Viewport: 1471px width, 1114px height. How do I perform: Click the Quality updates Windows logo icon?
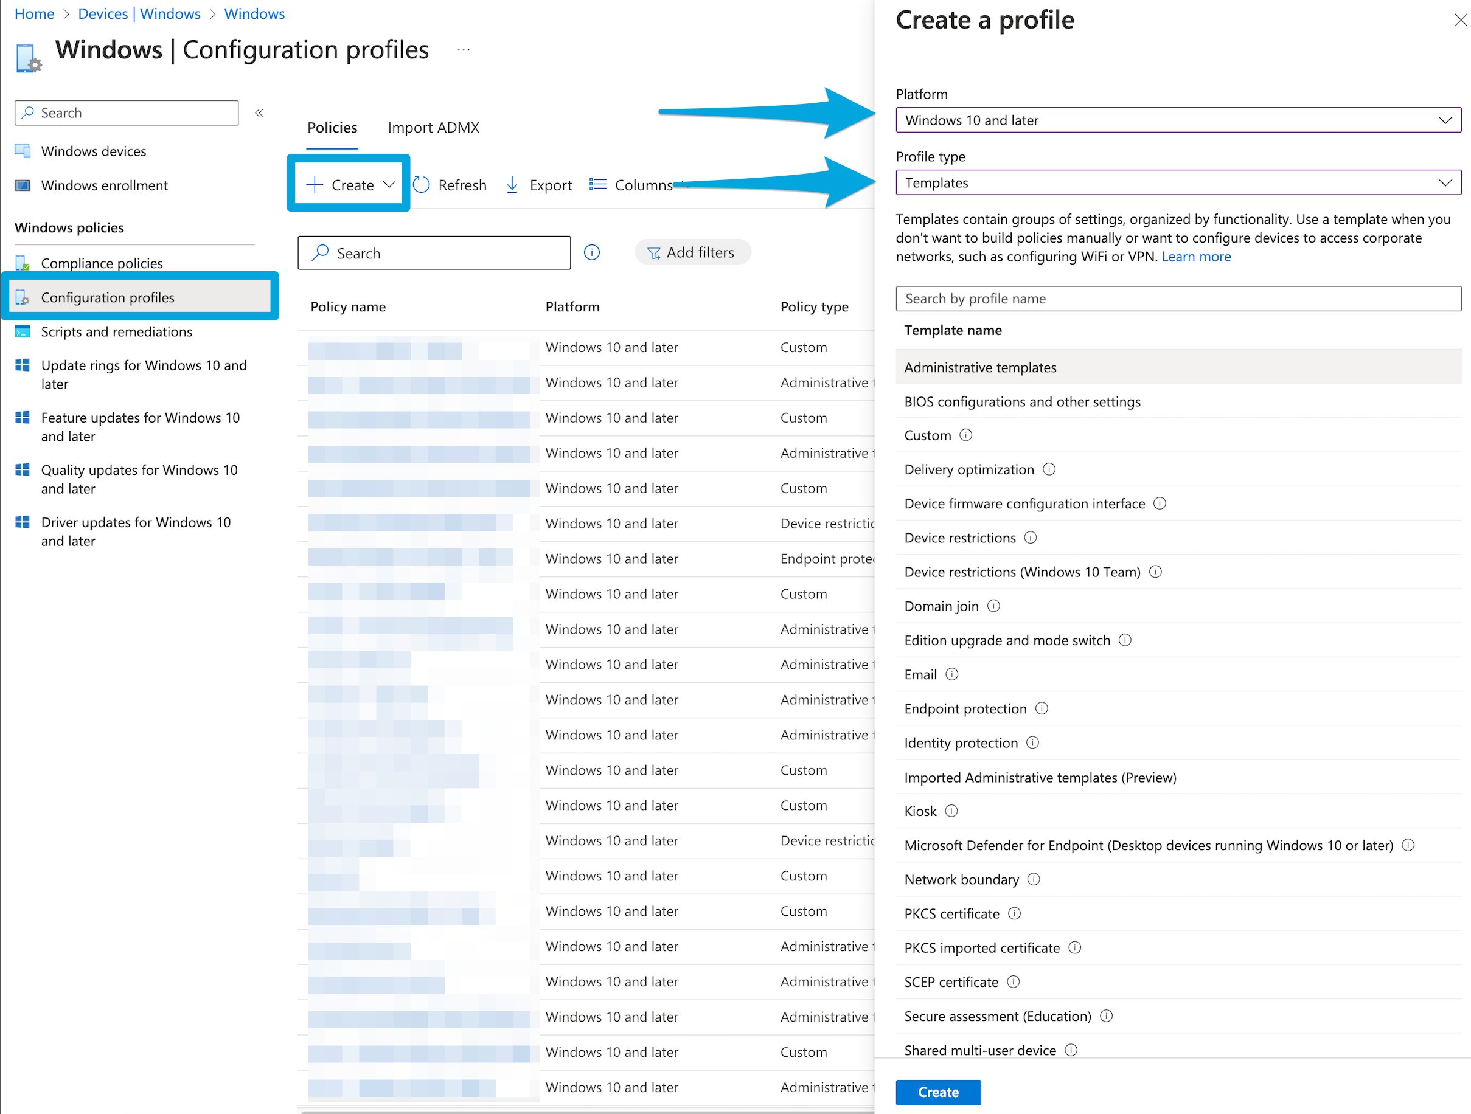click(x=23, y=470)
